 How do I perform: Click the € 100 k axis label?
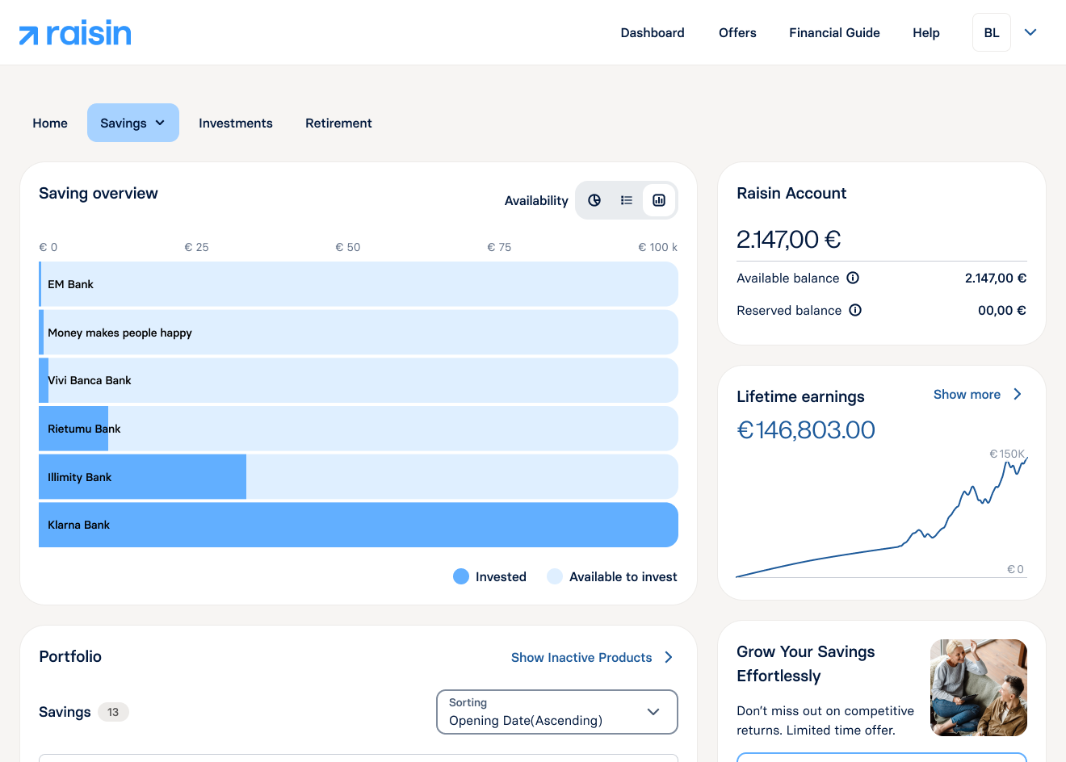(x=658, y=247)
